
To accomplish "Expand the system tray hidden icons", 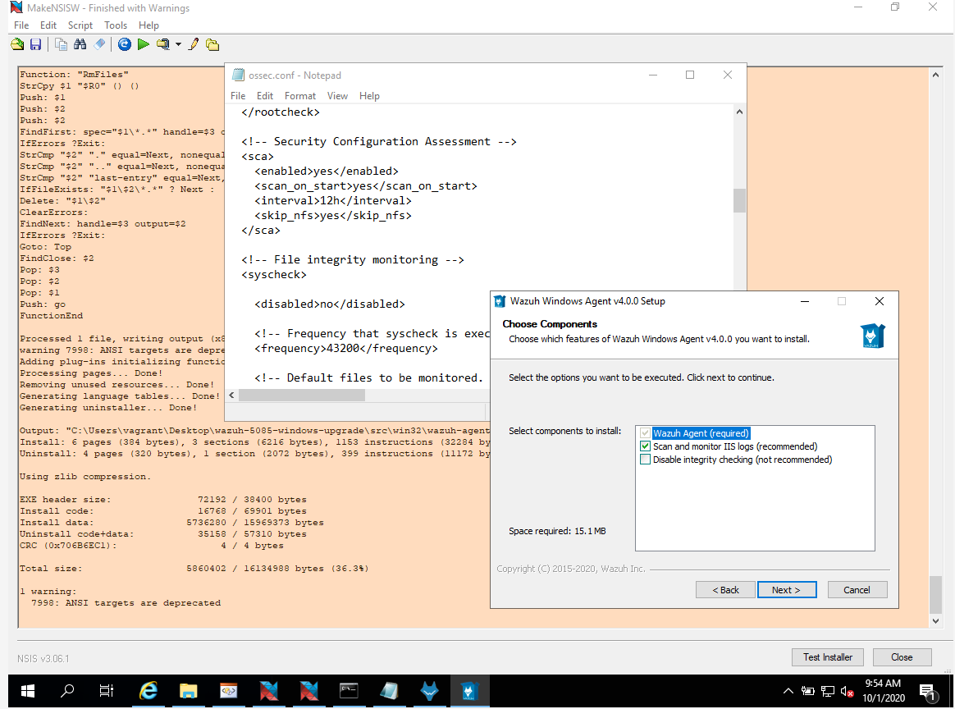I will click(x=788, y=692).
